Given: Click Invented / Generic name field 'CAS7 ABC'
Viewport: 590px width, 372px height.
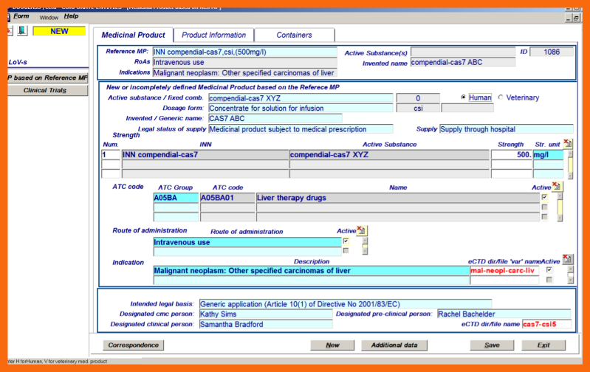Looking at the screenshot, I should coord(275,119).
